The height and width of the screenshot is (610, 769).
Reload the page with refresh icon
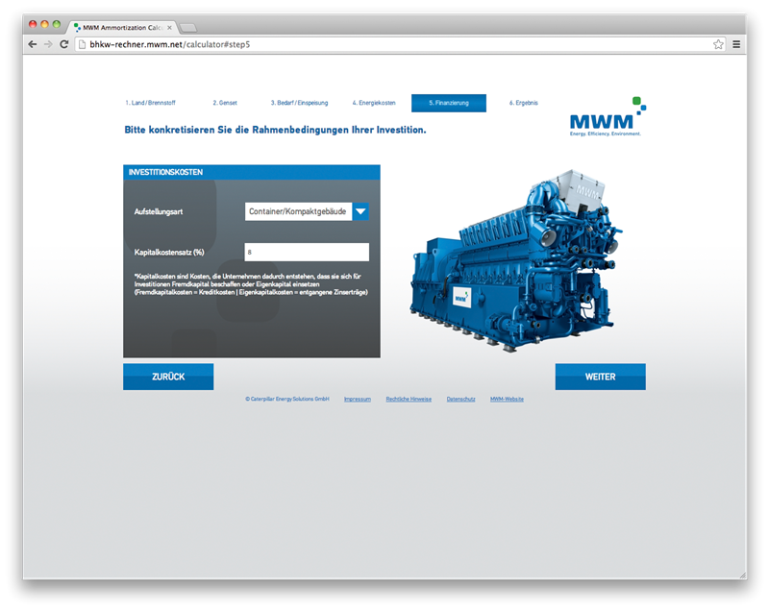point(64,44)
